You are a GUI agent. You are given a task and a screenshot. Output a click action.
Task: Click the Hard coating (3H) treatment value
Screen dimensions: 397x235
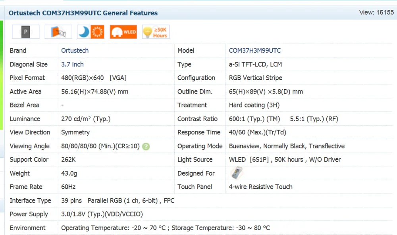pos(254,105)
